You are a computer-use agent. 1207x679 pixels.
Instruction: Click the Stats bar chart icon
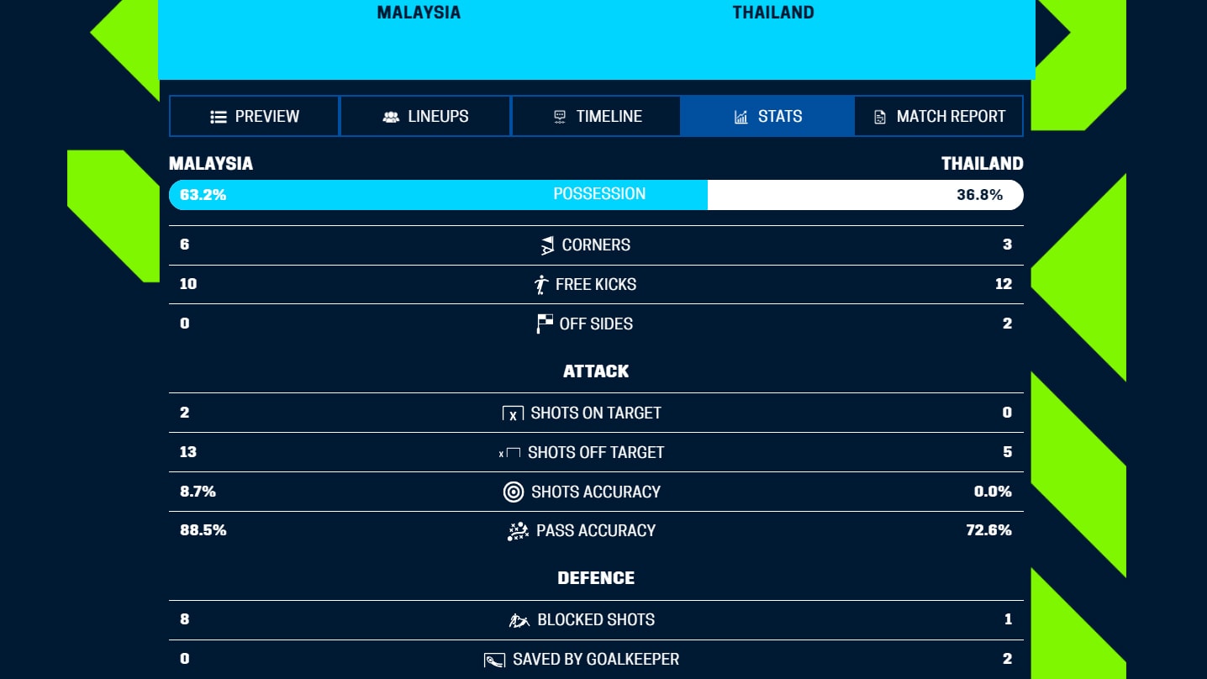pyautogui.click(x=741, y=117)
